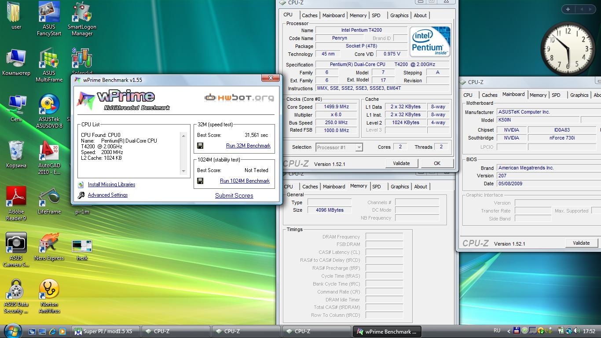Viewport: 601px width, 338px height.
Task: Launch the LifeFrame desktop shortcut
Action: tap(49, 201)
